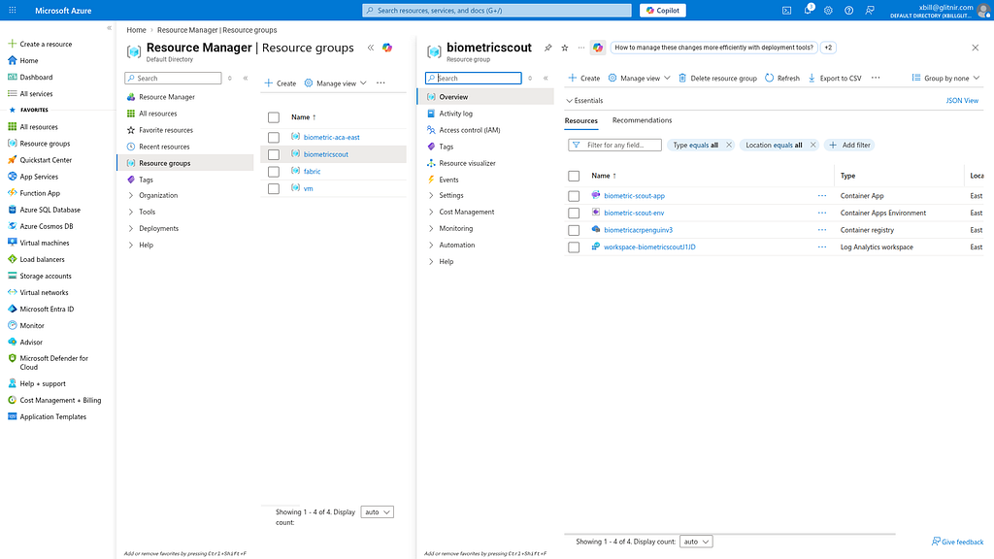This screenshot has height=559, width=994.
Task: Collapse the Resource Manager blade with double chevron
Action: [371, 48]
